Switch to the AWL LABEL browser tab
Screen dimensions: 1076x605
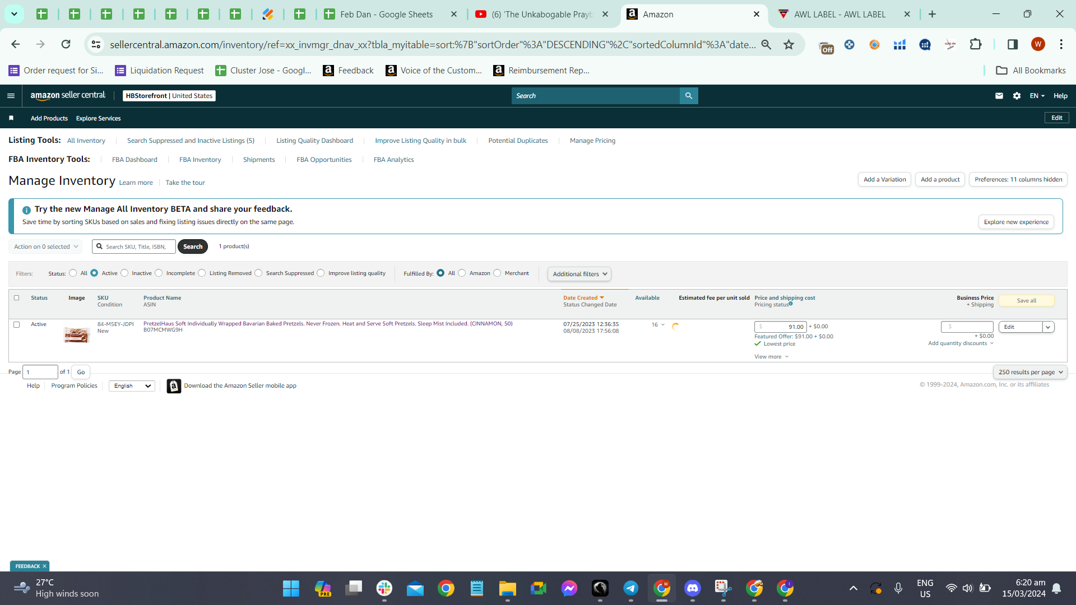coord(840,14)
